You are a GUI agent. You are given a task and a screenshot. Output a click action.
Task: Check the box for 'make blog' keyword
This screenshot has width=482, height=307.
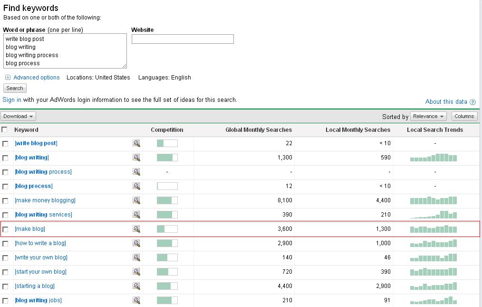point(5,229)
